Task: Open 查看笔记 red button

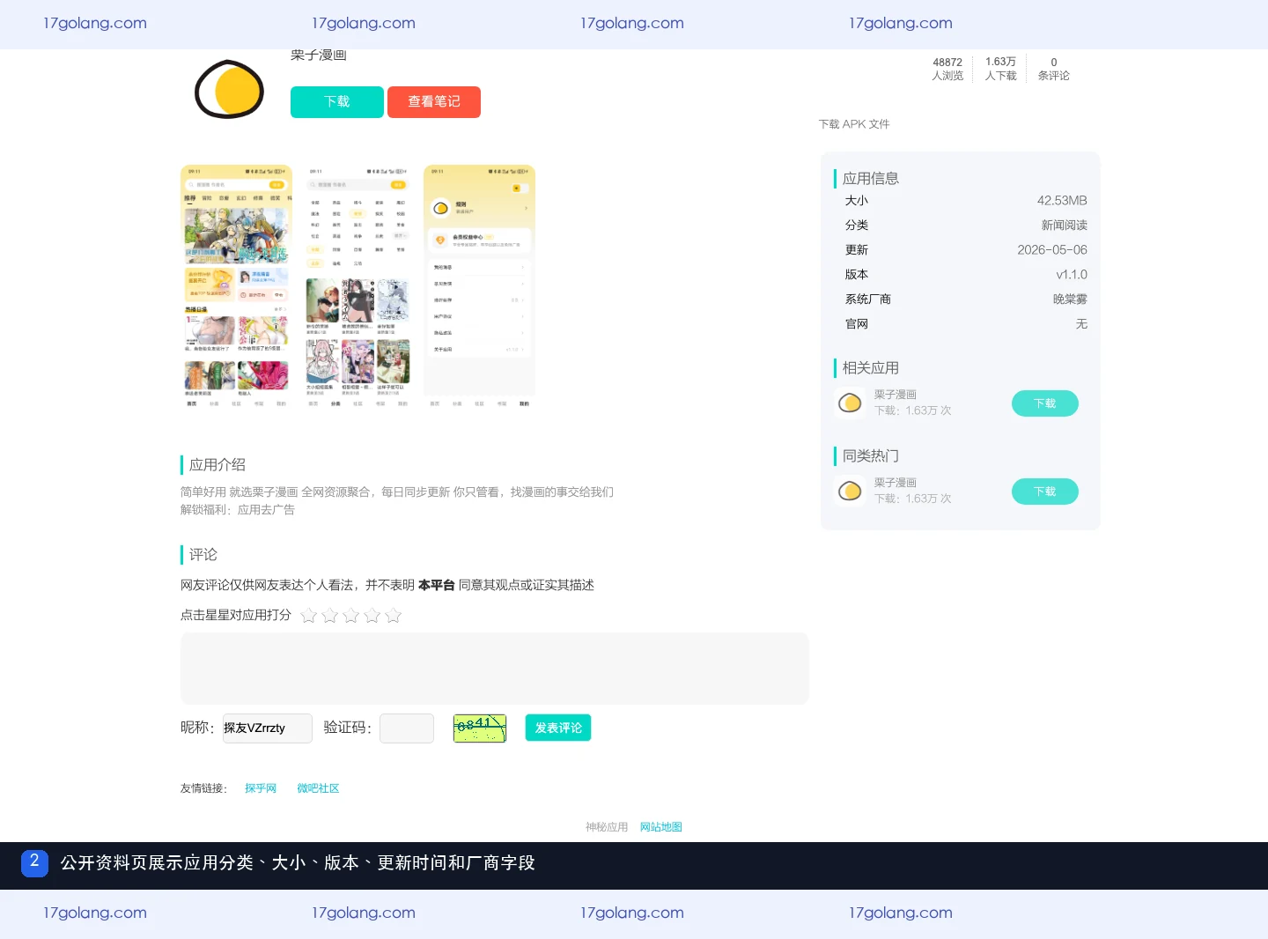Action: coord(434,102)
